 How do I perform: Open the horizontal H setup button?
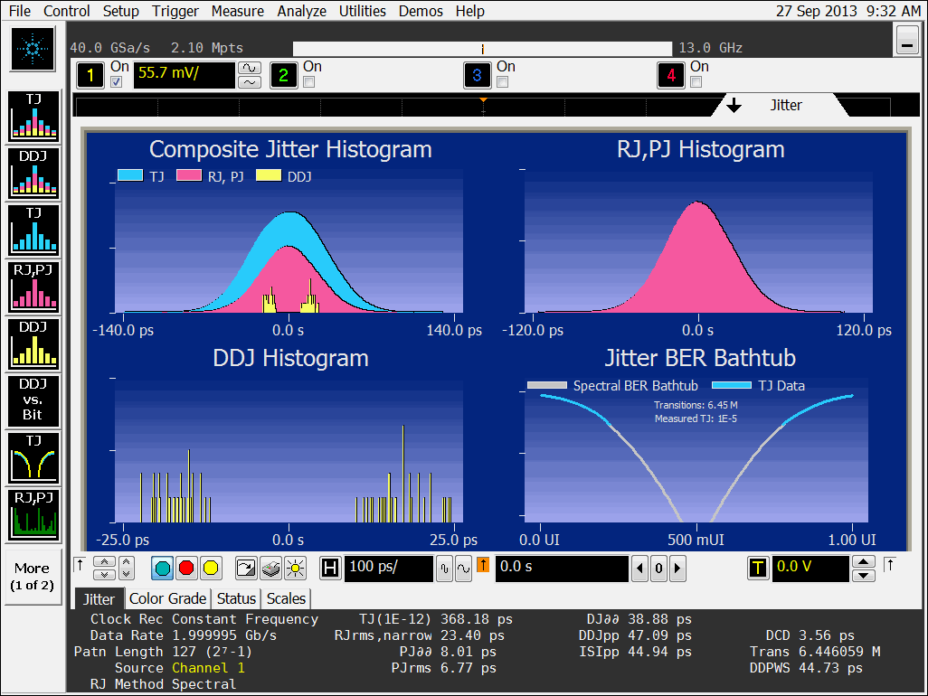tap(329, 569)
